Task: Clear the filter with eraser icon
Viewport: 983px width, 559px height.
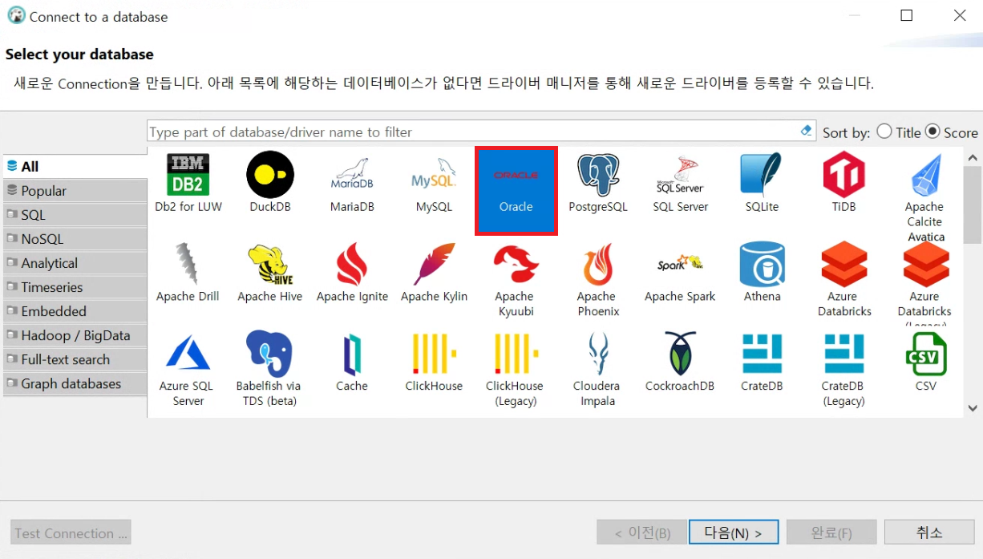Action: click(807, 131)
